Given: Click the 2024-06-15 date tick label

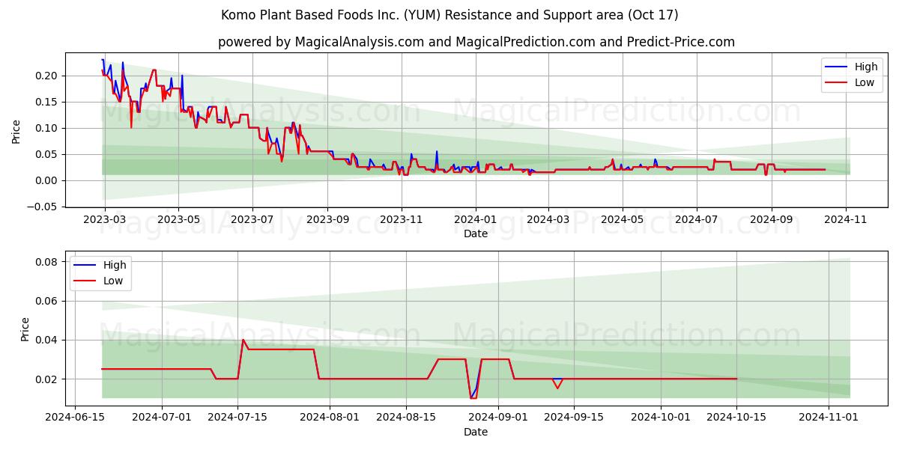Looking at the screenshot, I should pyautogui.click(x=74, y=418).
